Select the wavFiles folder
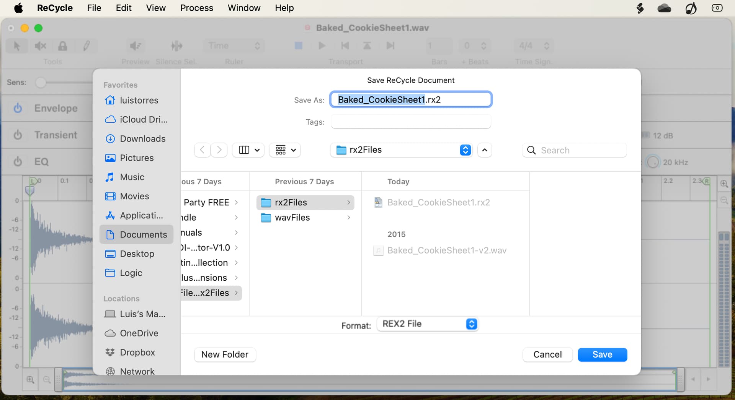This screenshot has width=735, height=400. [305, 218]
